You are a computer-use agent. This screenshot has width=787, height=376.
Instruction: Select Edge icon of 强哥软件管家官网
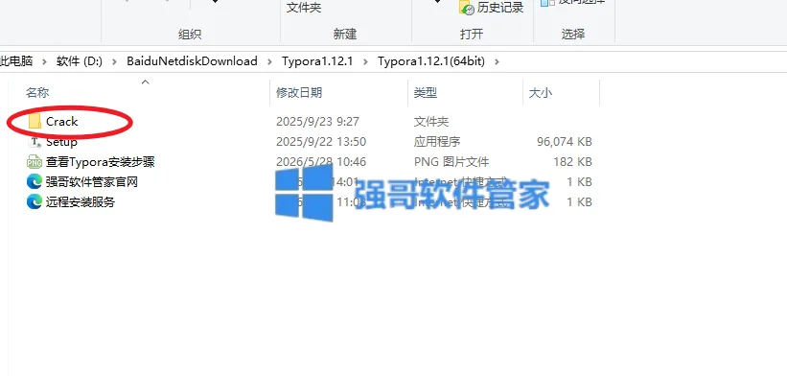pyautogui.click(x=35, y=181)
